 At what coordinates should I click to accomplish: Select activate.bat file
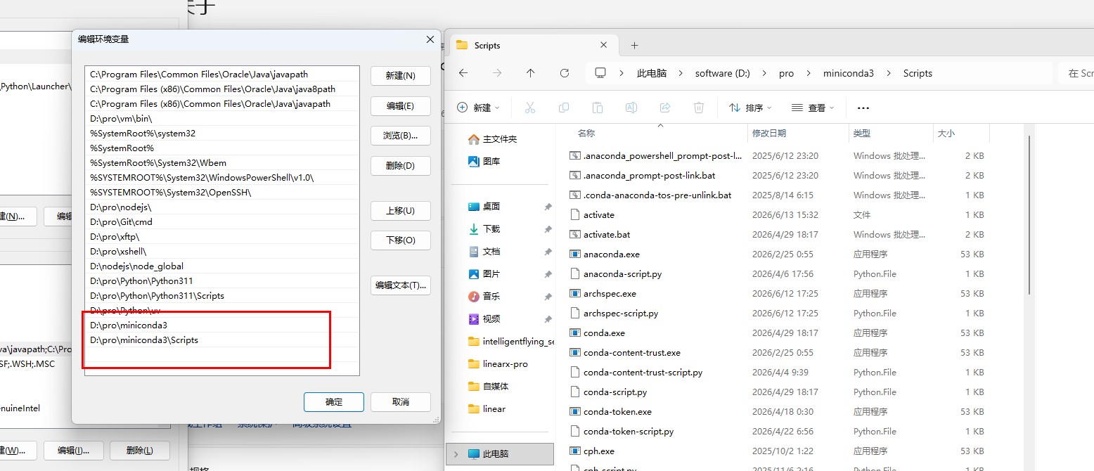pyautogui.click(x=606, y=235)
